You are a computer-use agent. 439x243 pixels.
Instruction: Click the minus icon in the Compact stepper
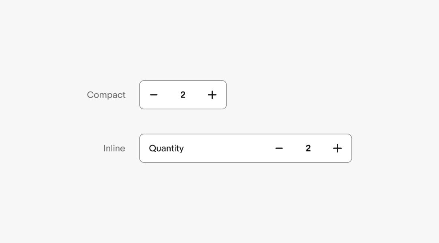[x=154, y=95]
